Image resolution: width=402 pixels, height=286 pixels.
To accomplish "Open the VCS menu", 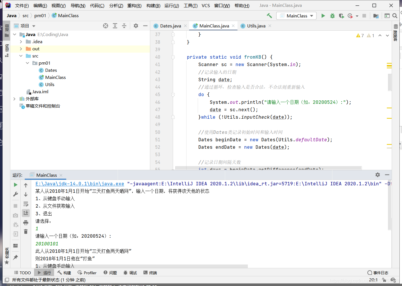I will coord(206,5).
